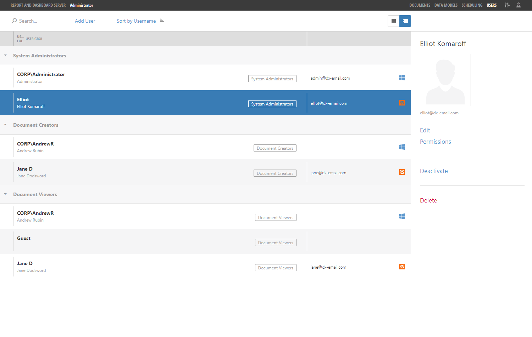Click the user account icon top right
The image size is (532, 337).
click(519, 5)
